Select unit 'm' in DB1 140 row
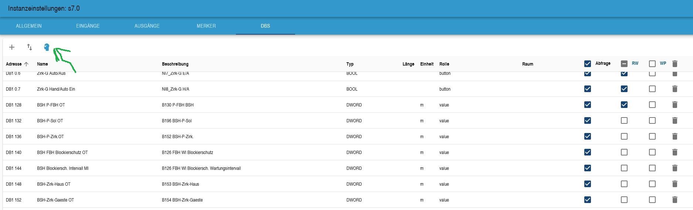This screenshot has height=210, width=693. point(422,153)
